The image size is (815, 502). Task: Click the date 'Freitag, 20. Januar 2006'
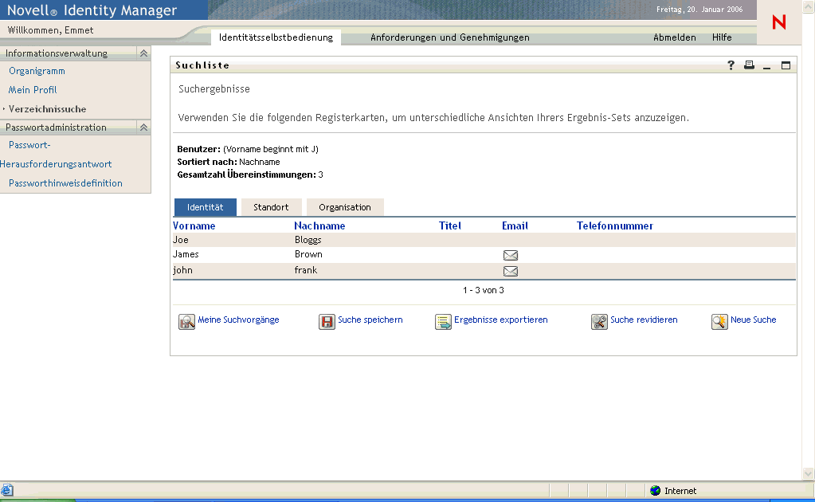[699, 10]
